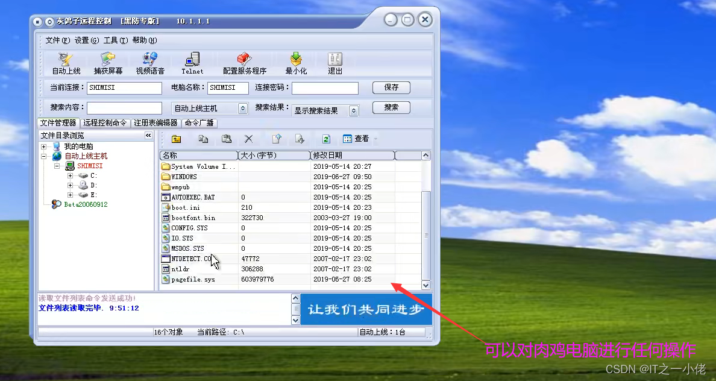Click the download file icon
Viewport: 716px width, 381px height.
[300, 139]
